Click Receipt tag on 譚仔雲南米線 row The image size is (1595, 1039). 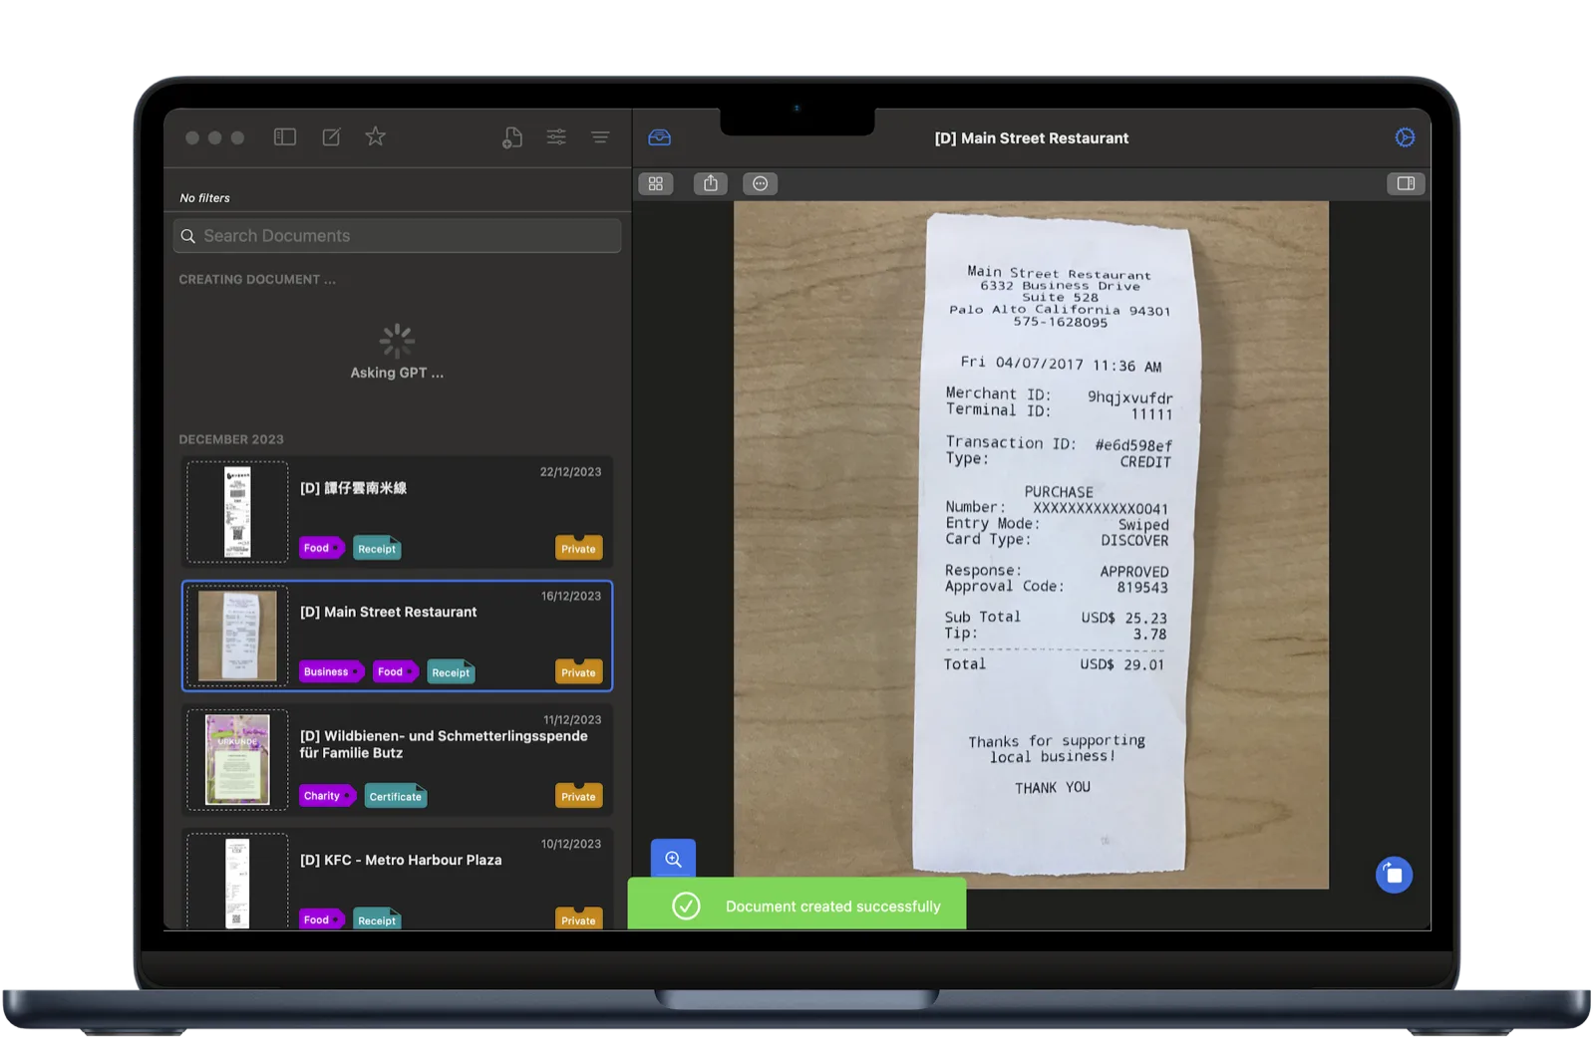click(x=377, y=549)
